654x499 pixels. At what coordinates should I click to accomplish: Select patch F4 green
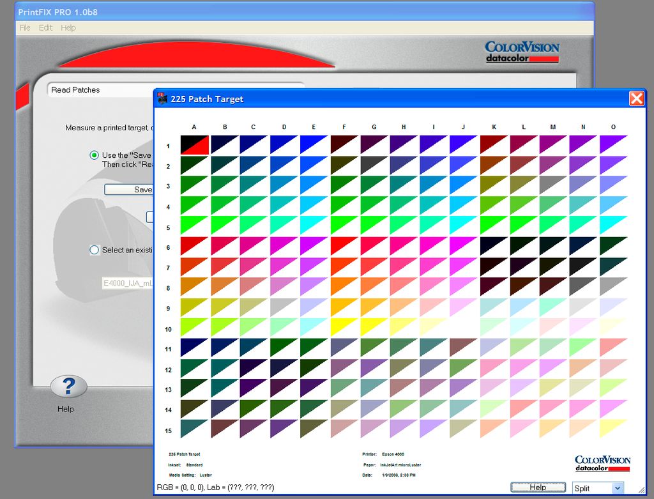pyautogui.click(x=344, y=206)
